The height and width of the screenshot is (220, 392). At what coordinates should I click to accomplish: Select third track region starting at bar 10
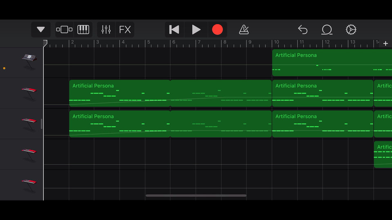tap(323, 124)
